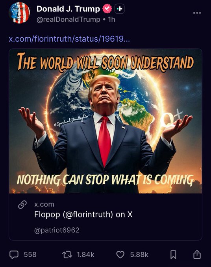Click the red verified checkmark badge
The height and width of the screenshot is (267, 211).
coord(107,9)
